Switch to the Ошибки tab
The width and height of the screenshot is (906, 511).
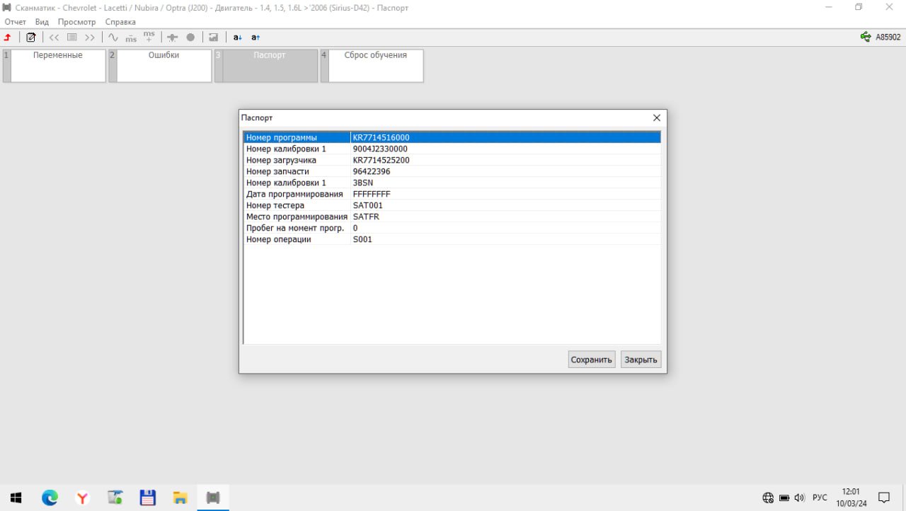click(x=164, y=65)
